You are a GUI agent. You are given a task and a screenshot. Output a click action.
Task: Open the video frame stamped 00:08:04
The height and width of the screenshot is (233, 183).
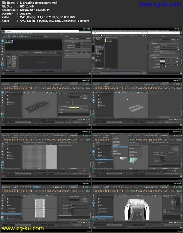(x=137, y=155)
